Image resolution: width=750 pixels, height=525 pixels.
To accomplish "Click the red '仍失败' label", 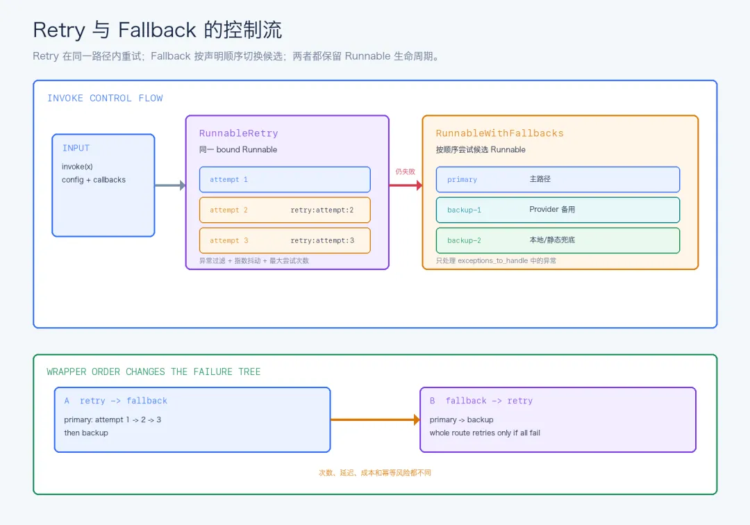I will click(x=405, y=172).
